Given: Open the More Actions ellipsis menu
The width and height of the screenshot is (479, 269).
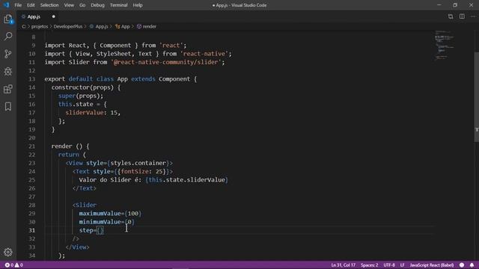Looking at the screenshot, I should (473, 16).
